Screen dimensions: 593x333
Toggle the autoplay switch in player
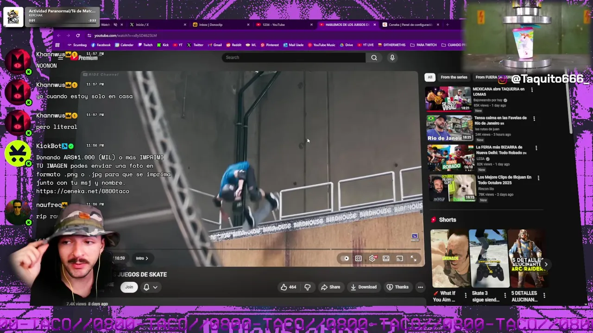346,259
